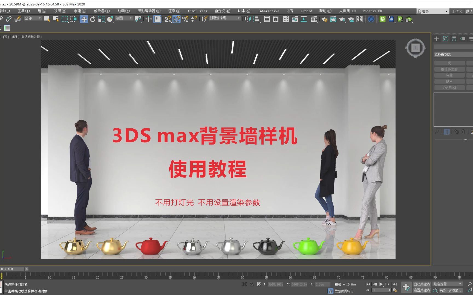The height and width of the screenshot is (295, 473).
Task: Open Rendered Frame Window icon
Action: [x=333, y=19]
